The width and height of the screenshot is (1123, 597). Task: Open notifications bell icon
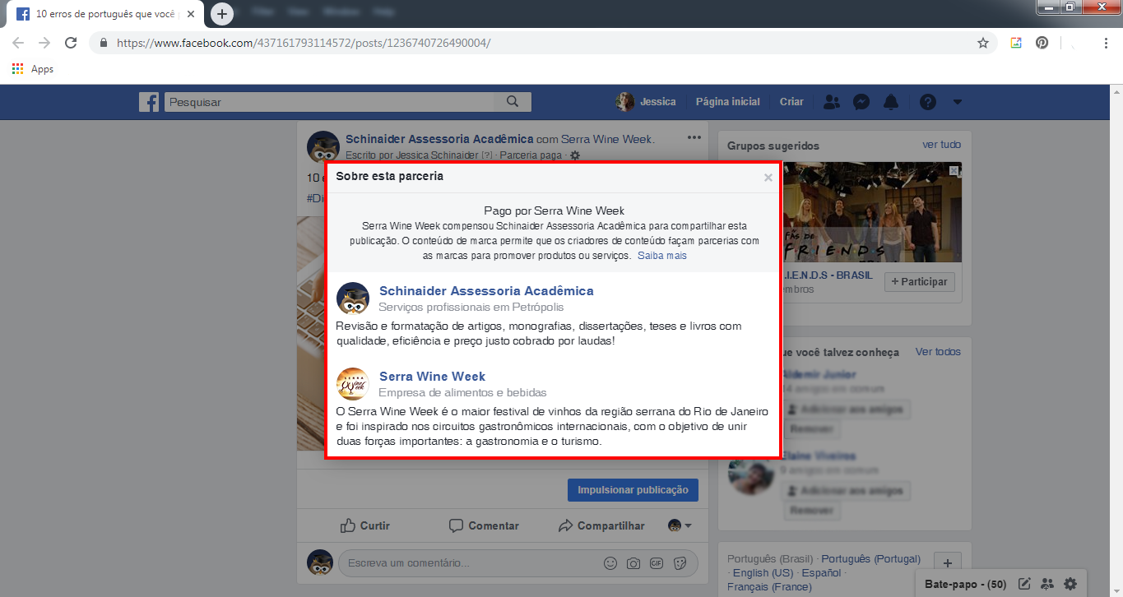coord(891,102)
